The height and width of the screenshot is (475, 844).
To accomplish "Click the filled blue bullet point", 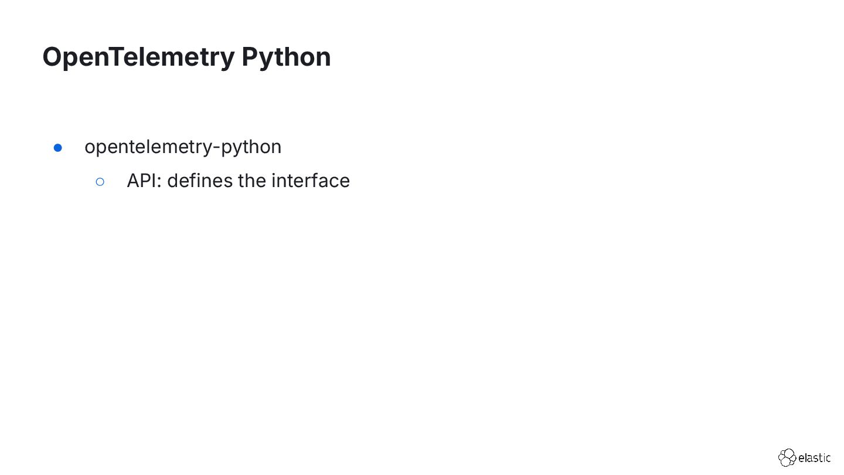I will [58, 148].
